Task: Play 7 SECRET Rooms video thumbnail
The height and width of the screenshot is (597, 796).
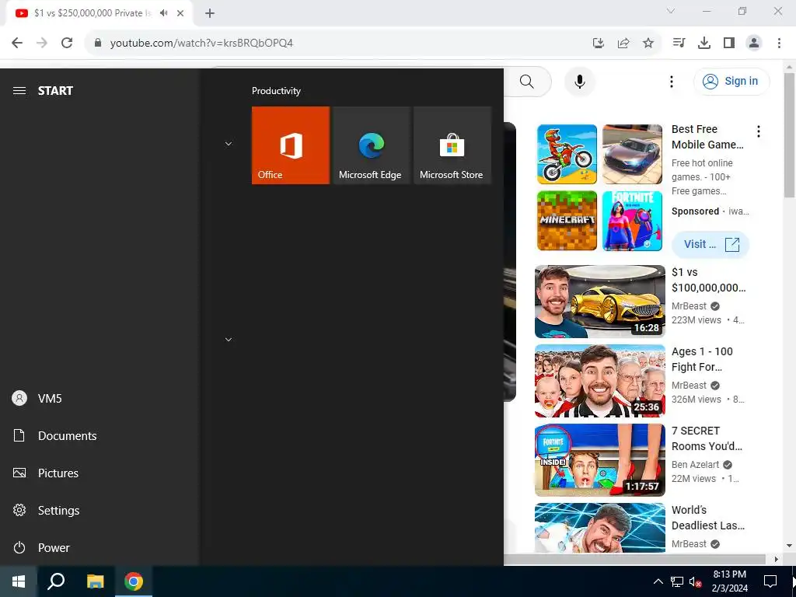Action: (x=600, y=460)
